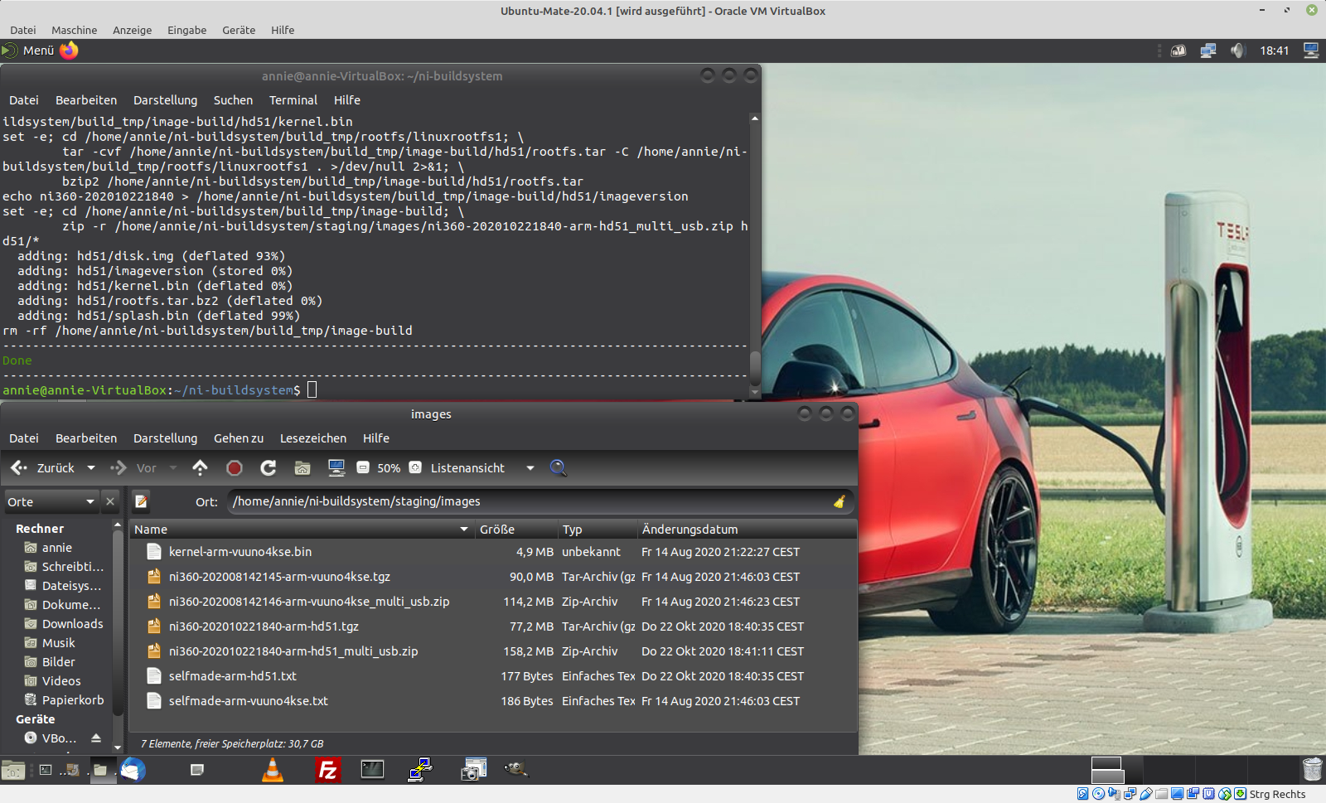Screen dimensions: 1326x803
Task: Click the computer icon in toolbar
Action: tap(336, 468)
